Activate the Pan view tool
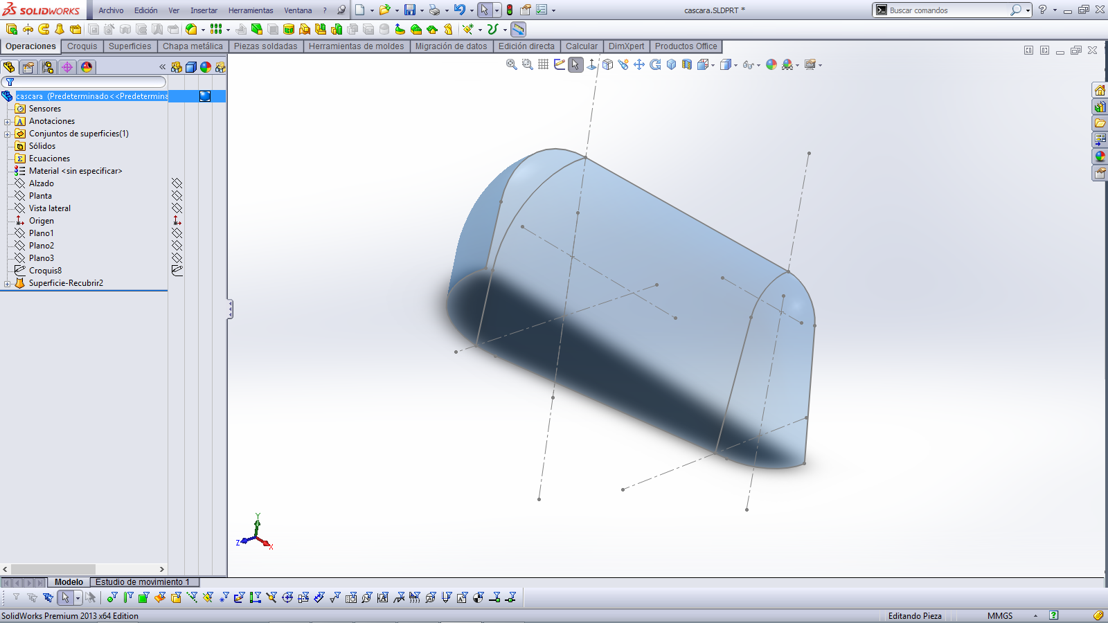Screen dimensions: 1108x623 (x=639, y=64)
